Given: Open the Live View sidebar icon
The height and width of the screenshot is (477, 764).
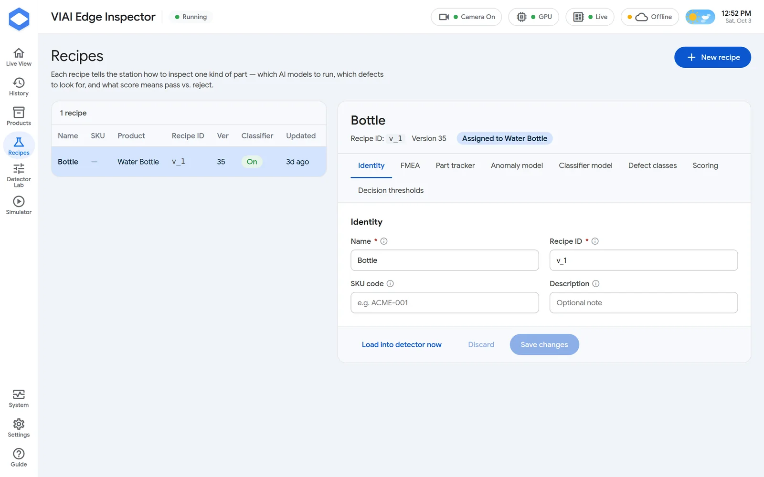Looking at the screenshot, I should tap(19, 57).
